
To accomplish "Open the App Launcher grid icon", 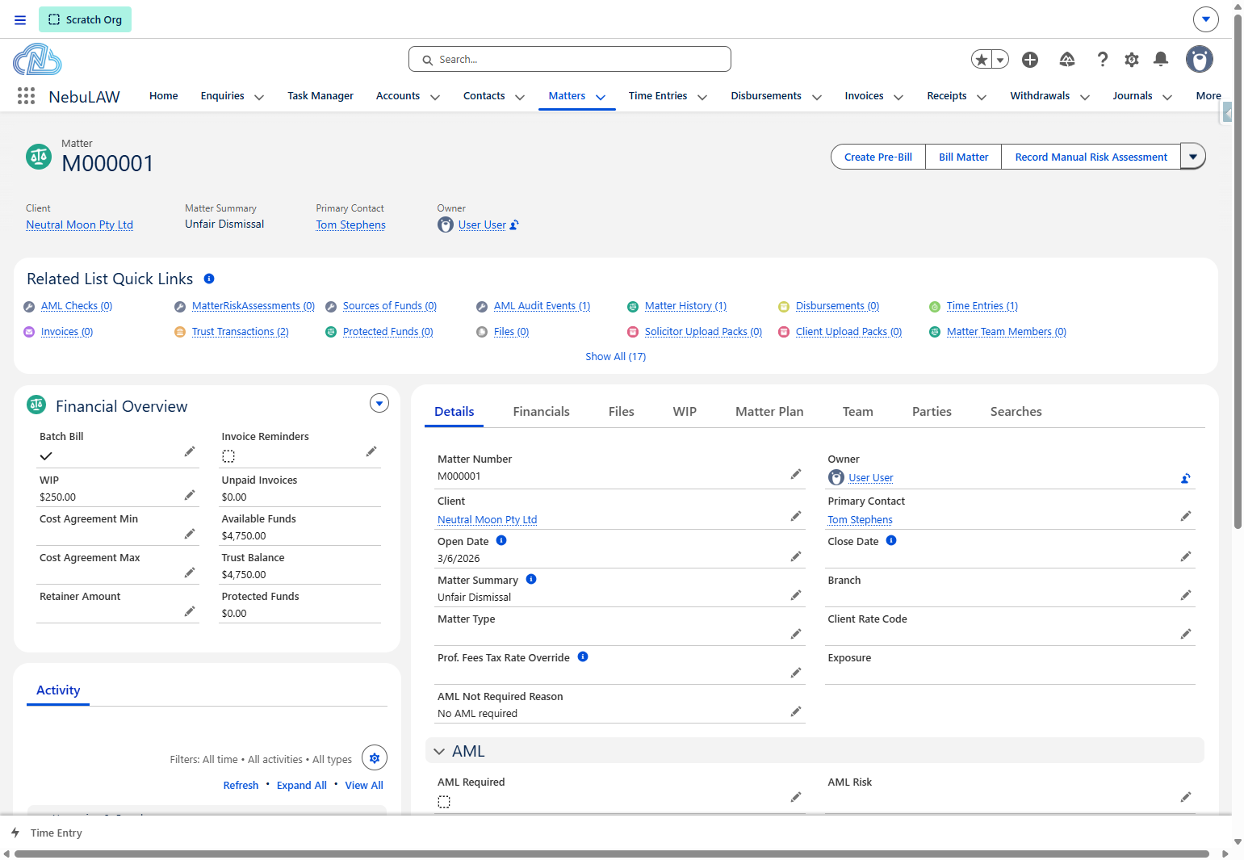I will coord(26,96).
